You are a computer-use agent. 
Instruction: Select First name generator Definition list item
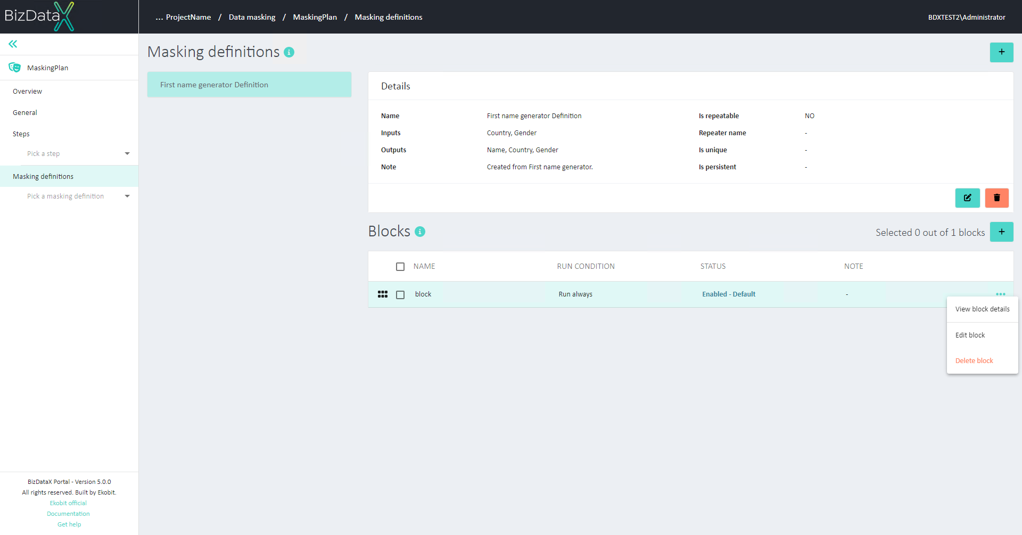pos(249,85)
